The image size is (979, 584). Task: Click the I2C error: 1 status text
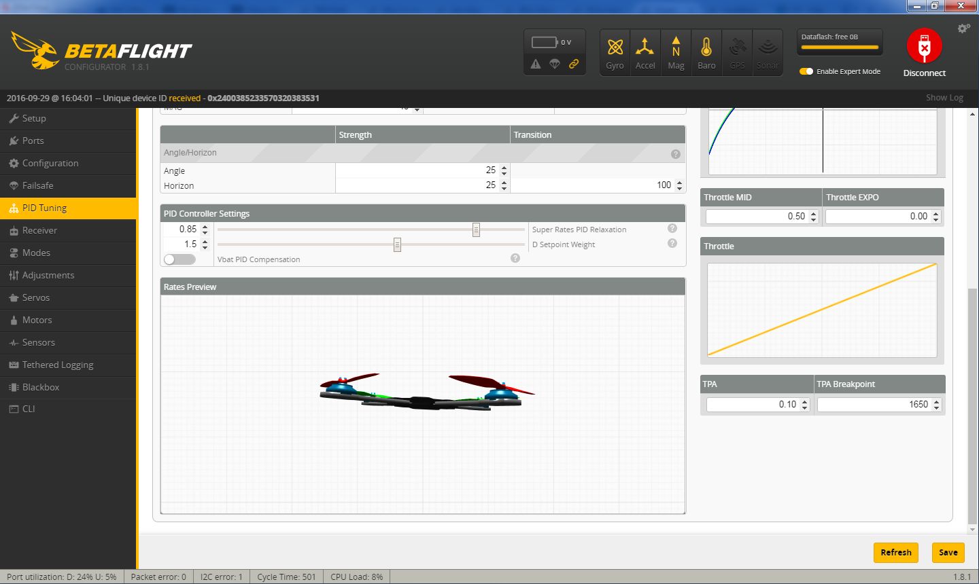(221, 577)
